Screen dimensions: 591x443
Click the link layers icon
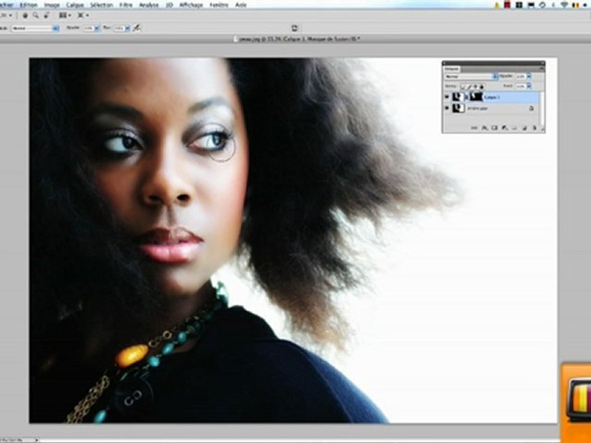pyautogui.click(x=474, y=128)
